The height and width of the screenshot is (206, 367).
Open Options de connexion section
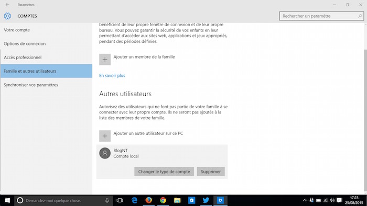(x=46, y=43)
